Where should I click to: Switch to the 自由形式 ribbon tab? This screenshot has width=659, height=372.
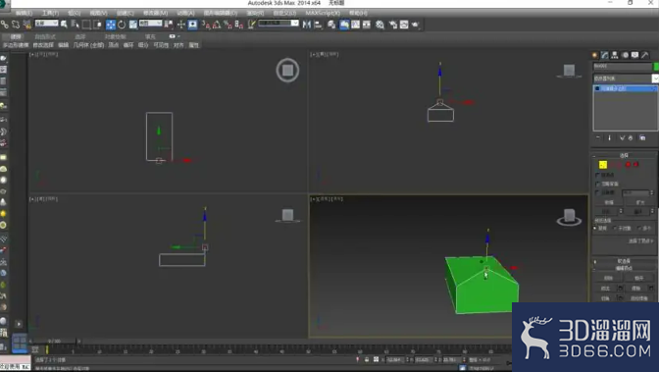[45, 37]
